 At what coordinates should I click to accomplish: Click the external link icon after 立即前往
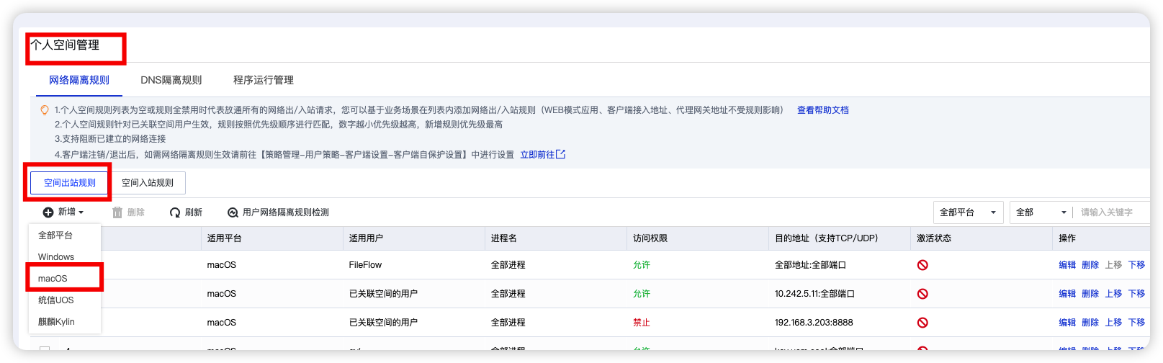[561, 154]
